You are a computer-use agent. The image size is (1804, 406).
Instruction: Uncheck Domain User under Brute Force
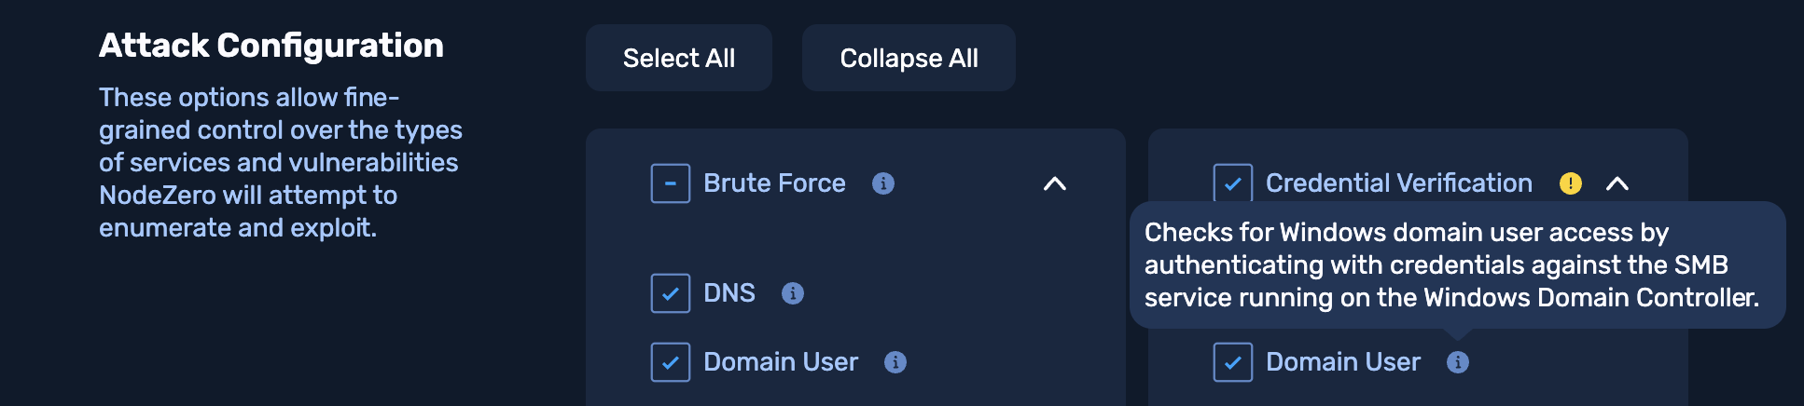coord(671,362)
